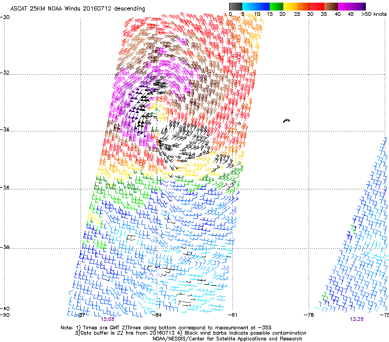The height and width of the screenshot is (342, 389).
Task: Pick the cyan-to-blue 5–15 knots legend gradient
Action: (x=256, y=6)
